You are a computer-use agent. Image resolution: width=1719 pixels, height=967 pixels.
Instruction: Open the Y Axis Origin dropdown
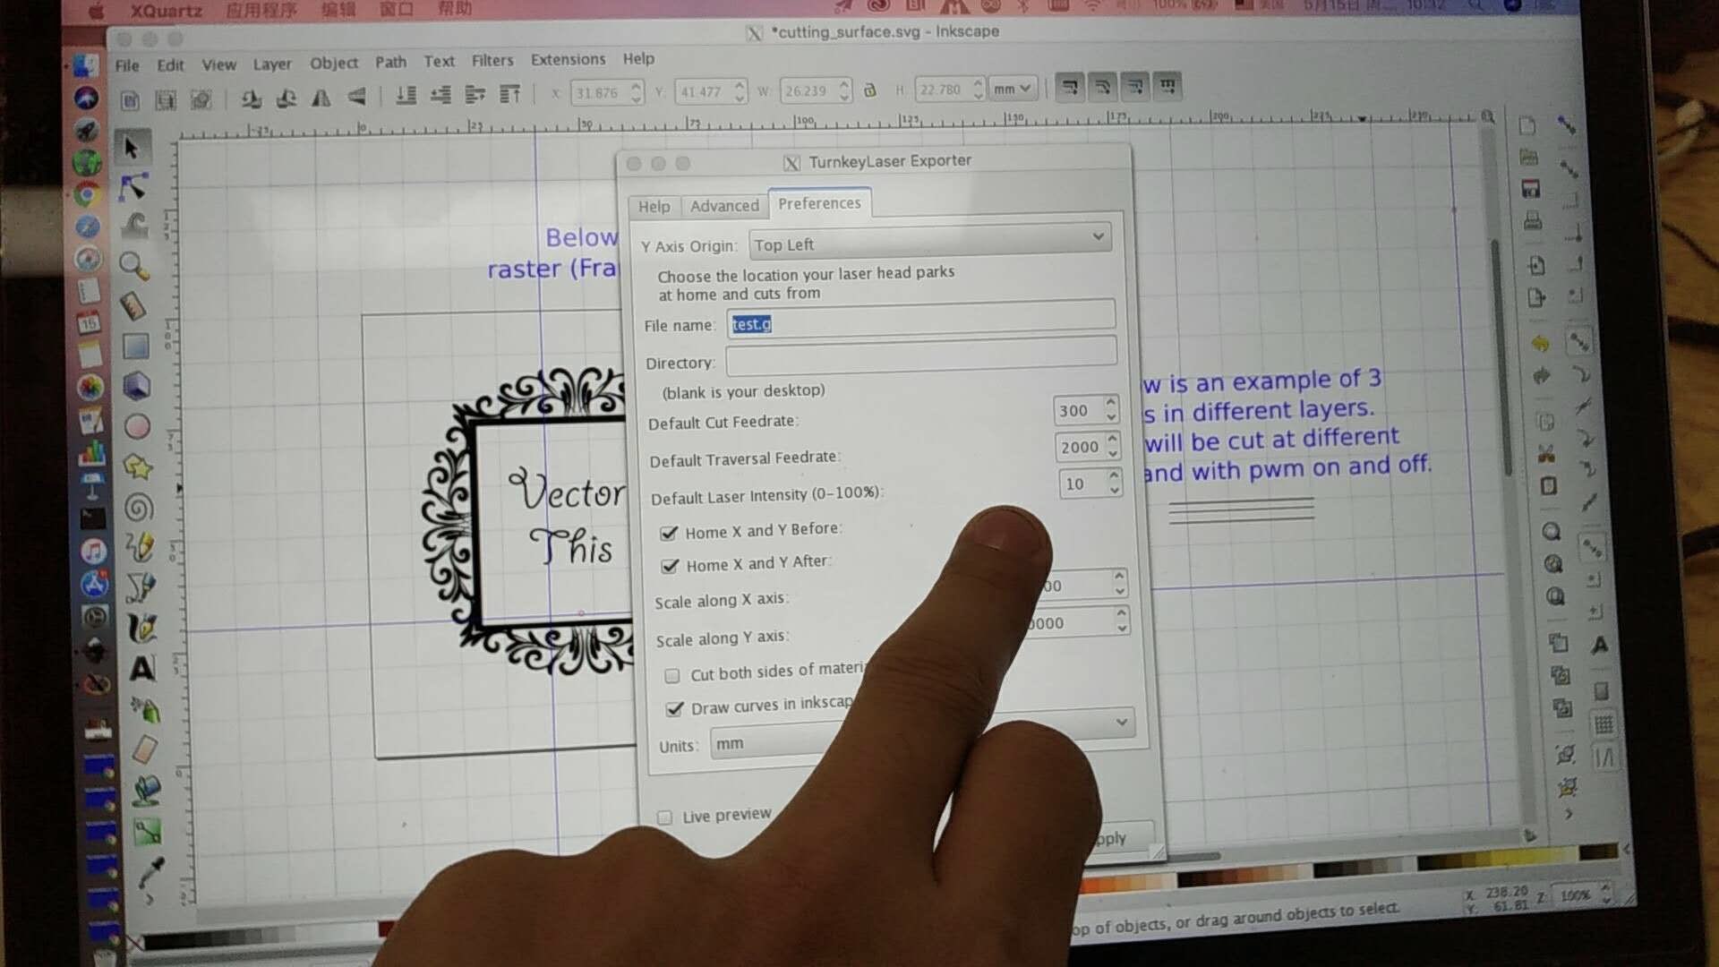(x=929, y=240)
